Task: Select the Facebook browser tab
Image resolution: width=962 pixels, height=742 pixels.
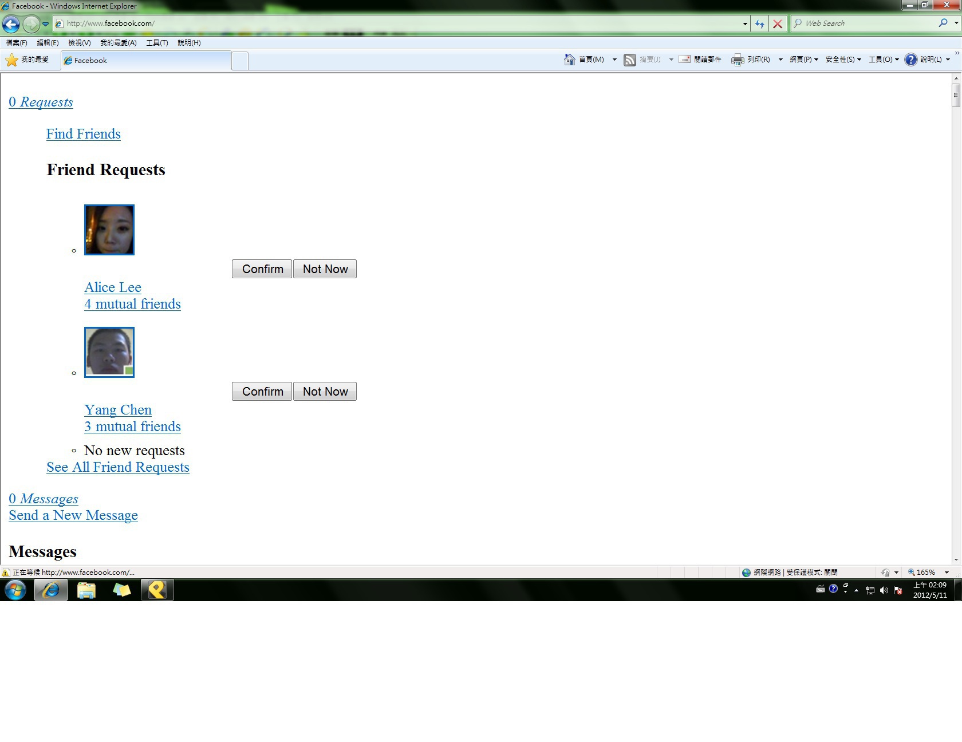Action: (x=146, y=61)
